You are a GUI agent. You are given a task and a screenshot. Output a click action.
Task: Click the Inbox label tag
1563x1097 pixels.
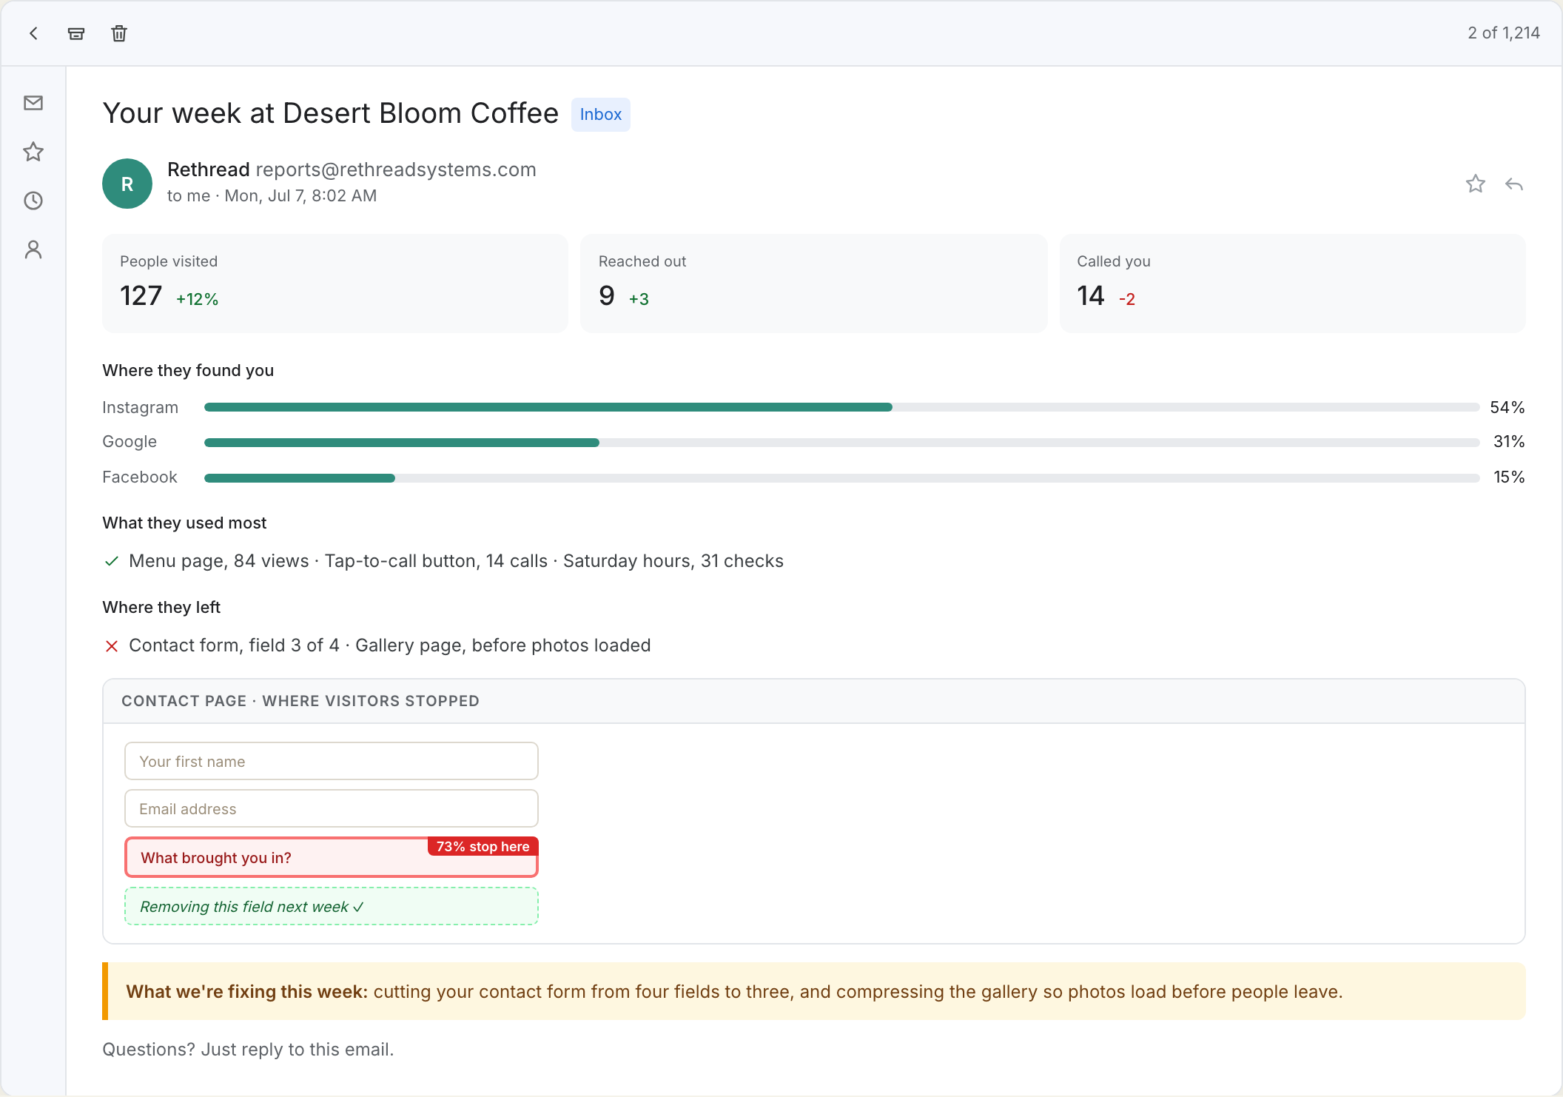coord(601,115)
